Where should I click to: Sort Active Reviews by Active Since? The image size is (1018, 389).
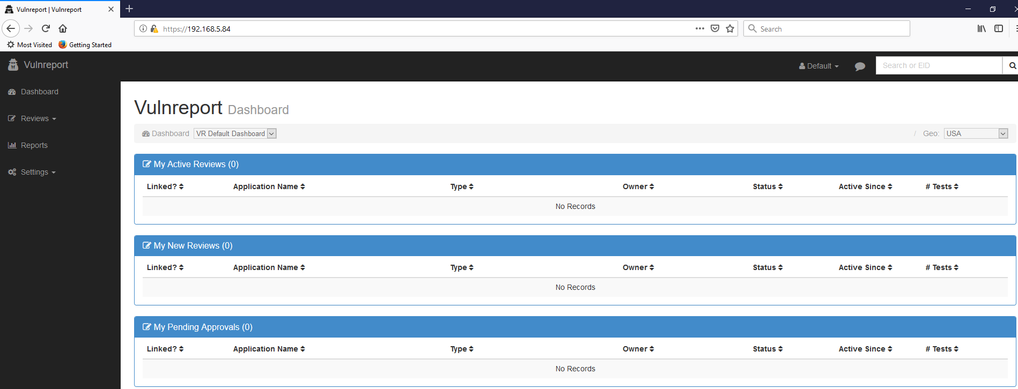[866, 186]
